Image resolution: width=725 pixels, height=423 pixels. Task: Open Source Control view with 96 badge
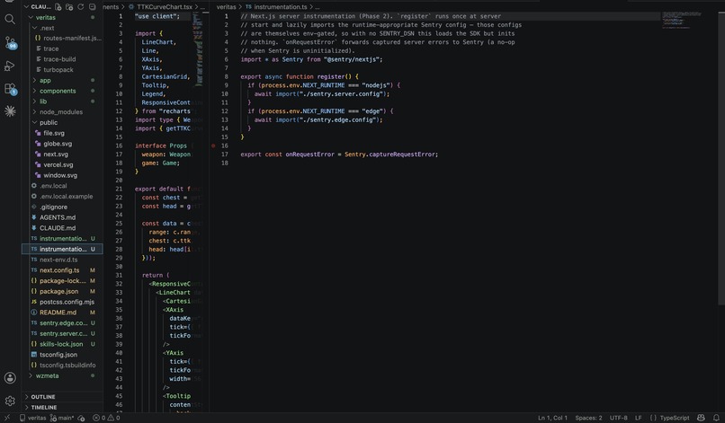coord(10,42)
